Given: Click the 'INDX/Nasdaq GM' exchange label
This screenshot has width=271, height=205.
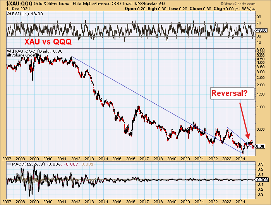Looking at the screenshot, I should [149, 3].
